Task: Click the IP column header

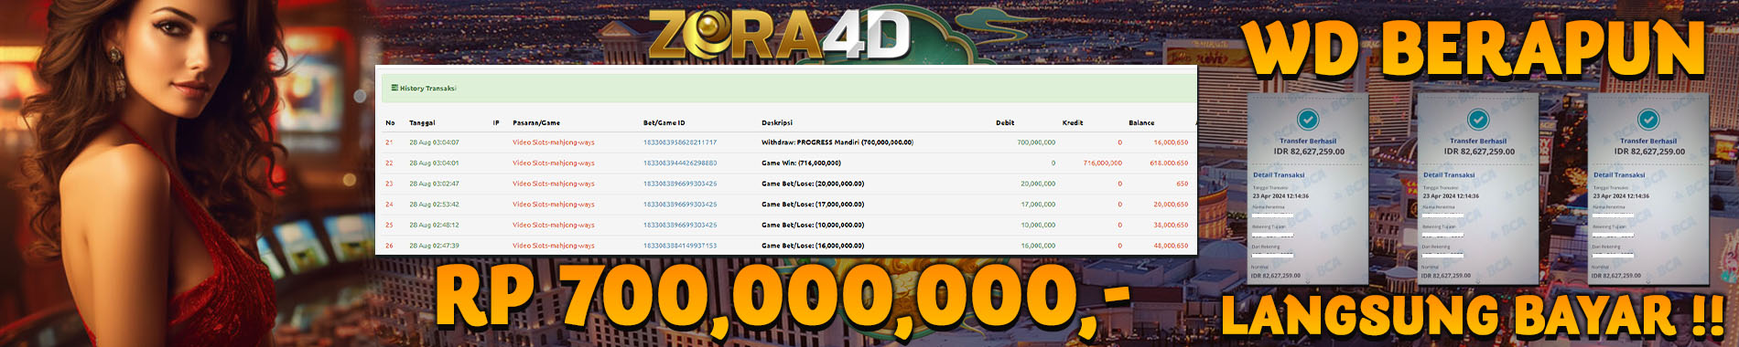Action: pos(496,122)
